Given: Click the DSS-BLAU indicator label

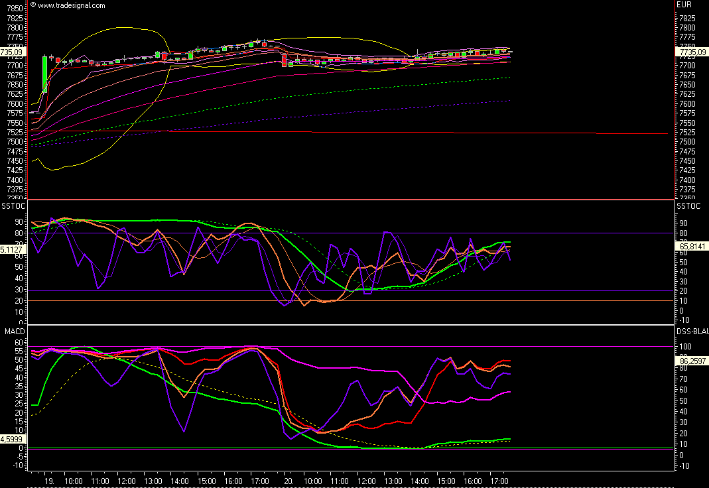Looking at the screenshot, I should 692,330.
